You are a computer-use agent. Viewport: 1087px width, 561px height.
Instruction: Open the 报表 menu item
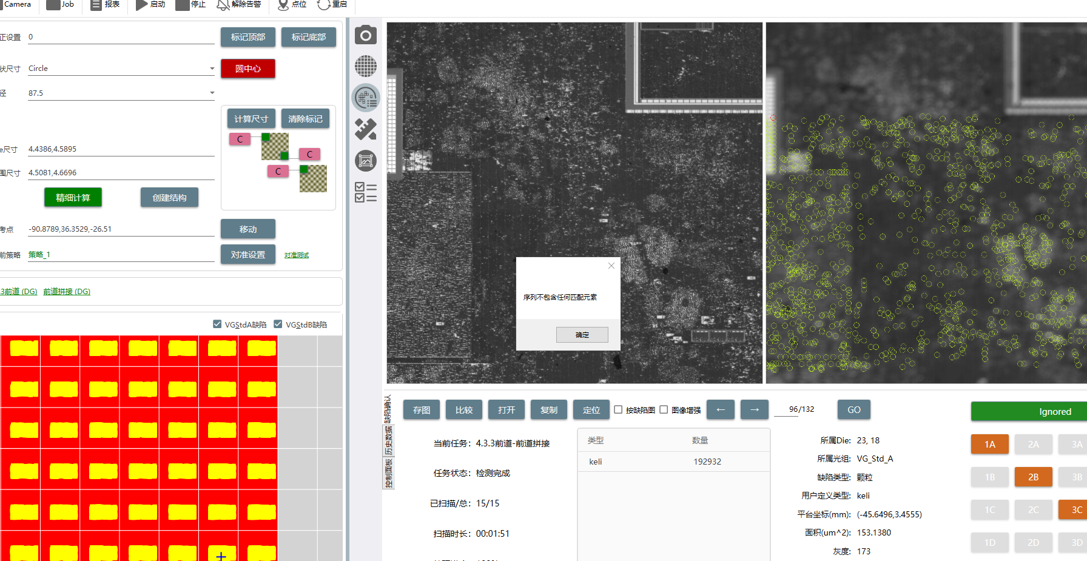pos(105,5)
